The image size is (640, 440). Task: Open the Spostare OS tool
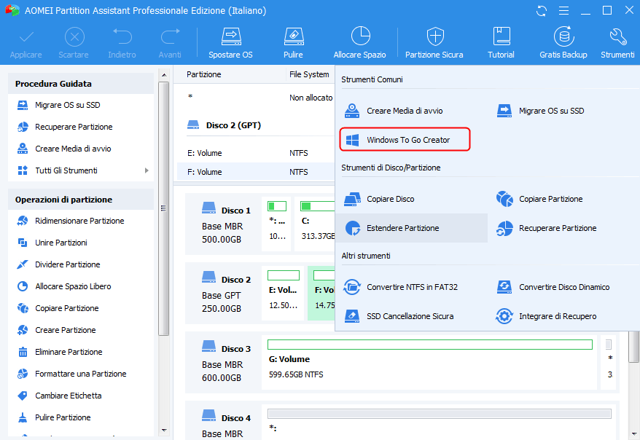click(231, 43)
